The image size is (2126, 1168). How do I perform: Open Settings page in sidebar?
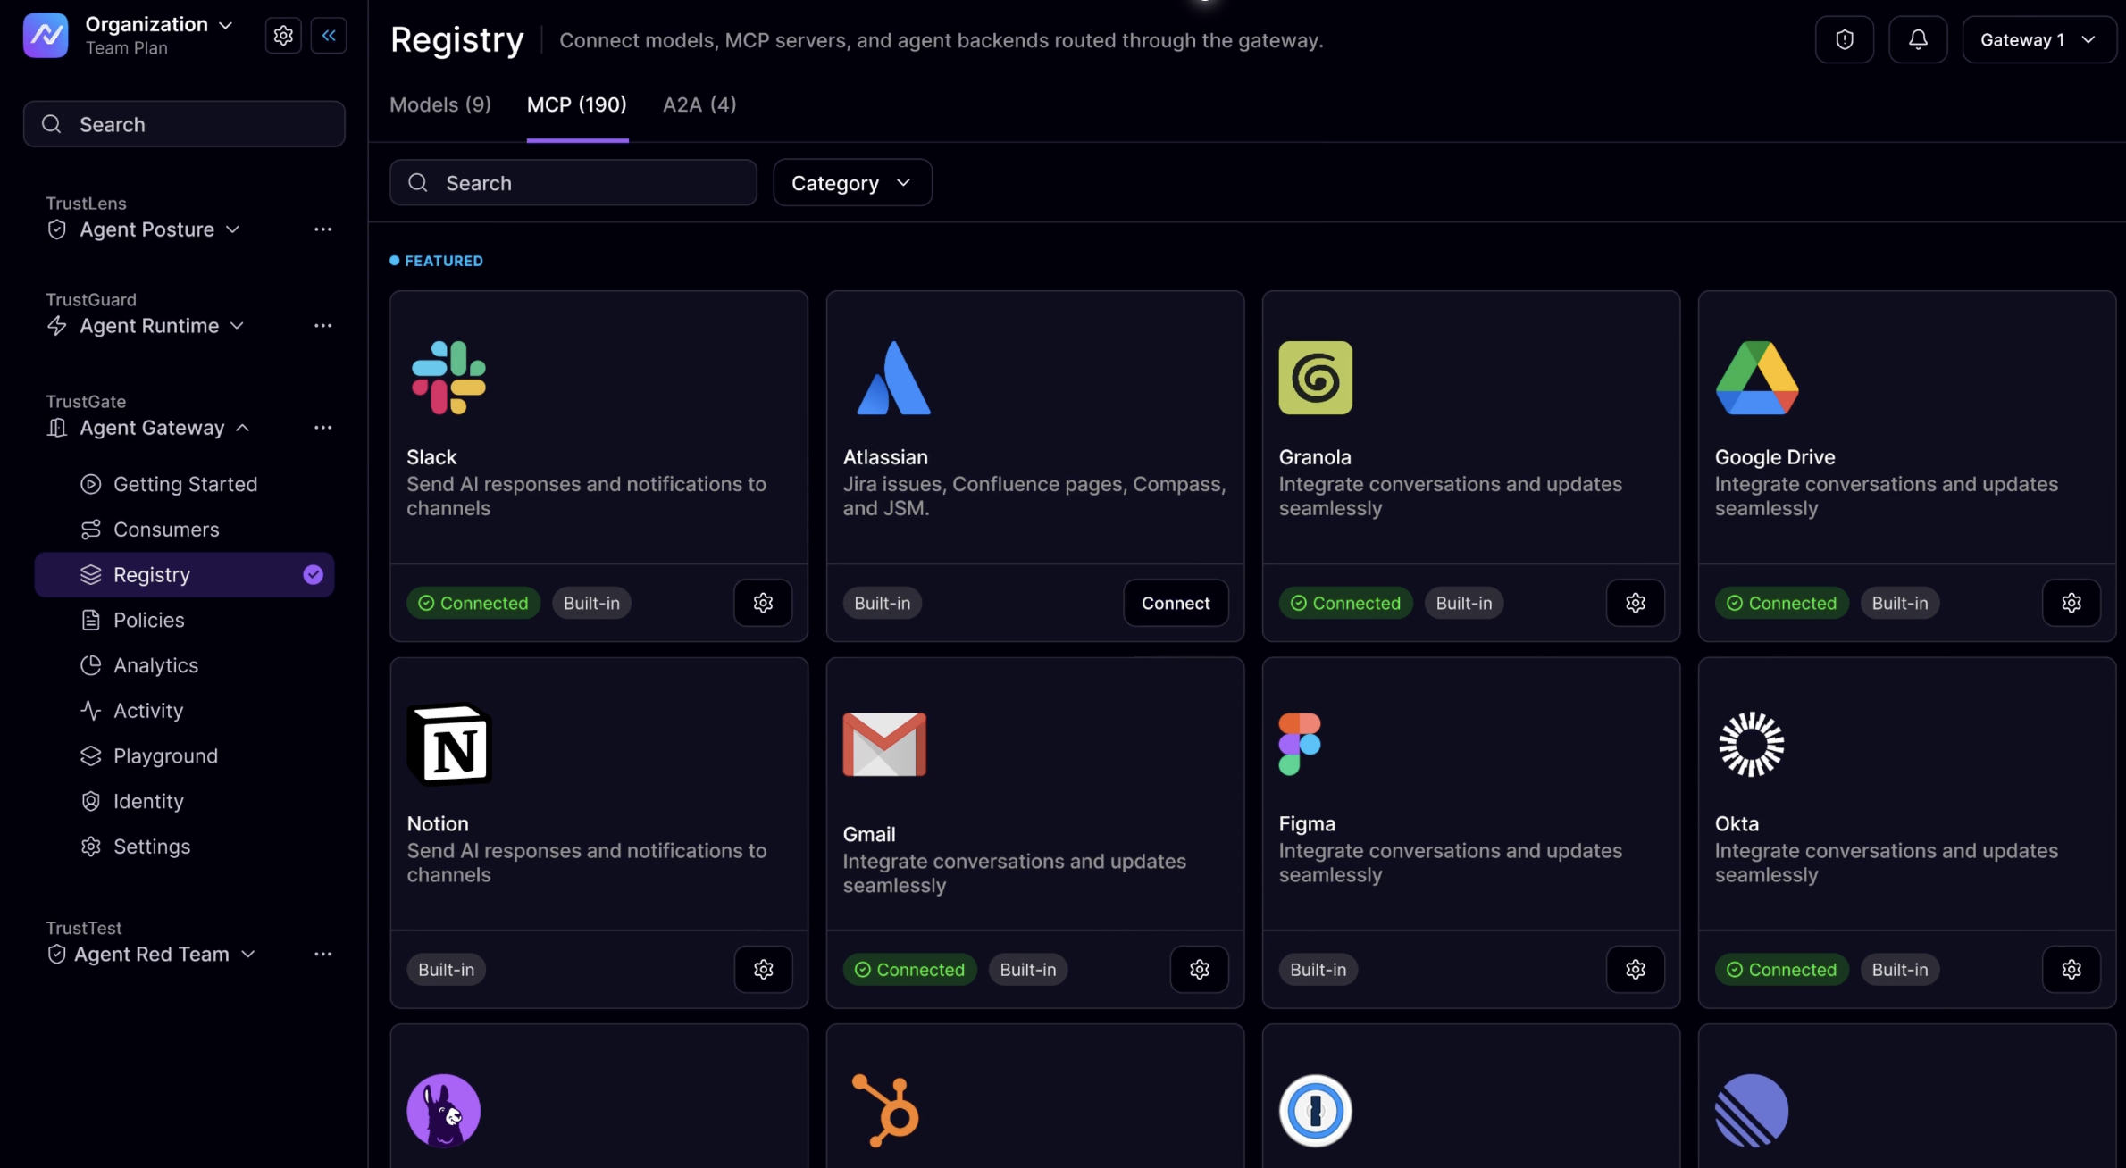coord(184,847)
